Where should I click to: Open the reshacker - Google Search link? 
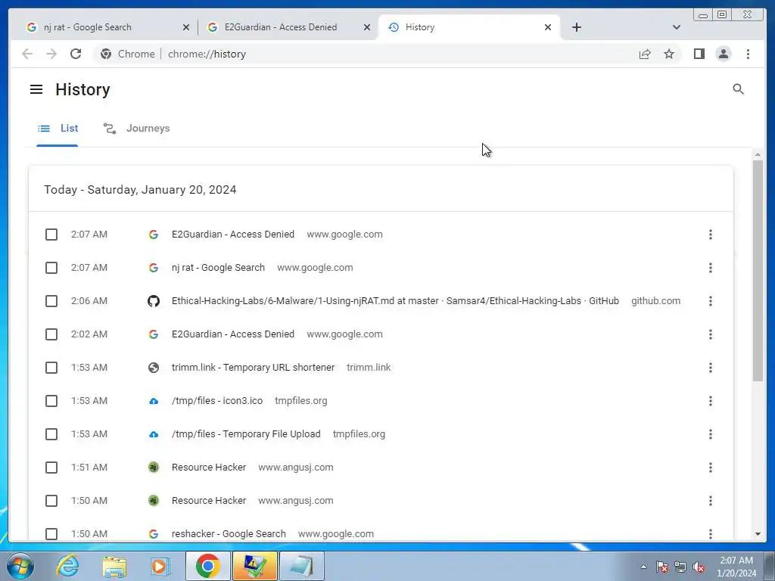click(x=229, y=534)
